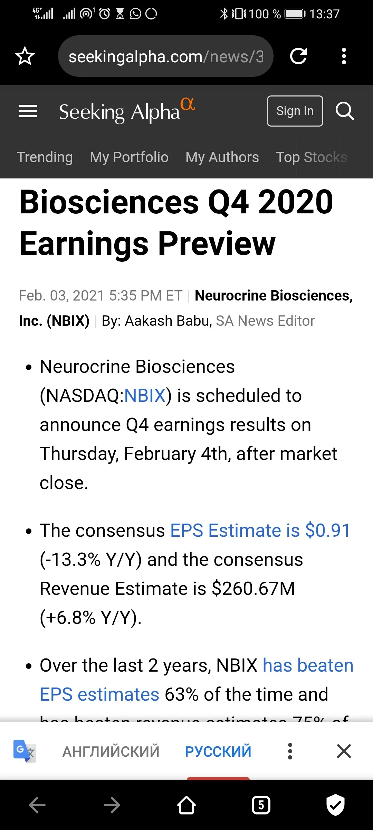Open Seeking Alpha hamburger menu

tap(28, 111)
